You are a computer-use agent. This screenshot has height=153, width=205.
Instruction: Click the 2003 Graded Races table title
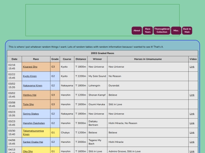click(102, 53)
